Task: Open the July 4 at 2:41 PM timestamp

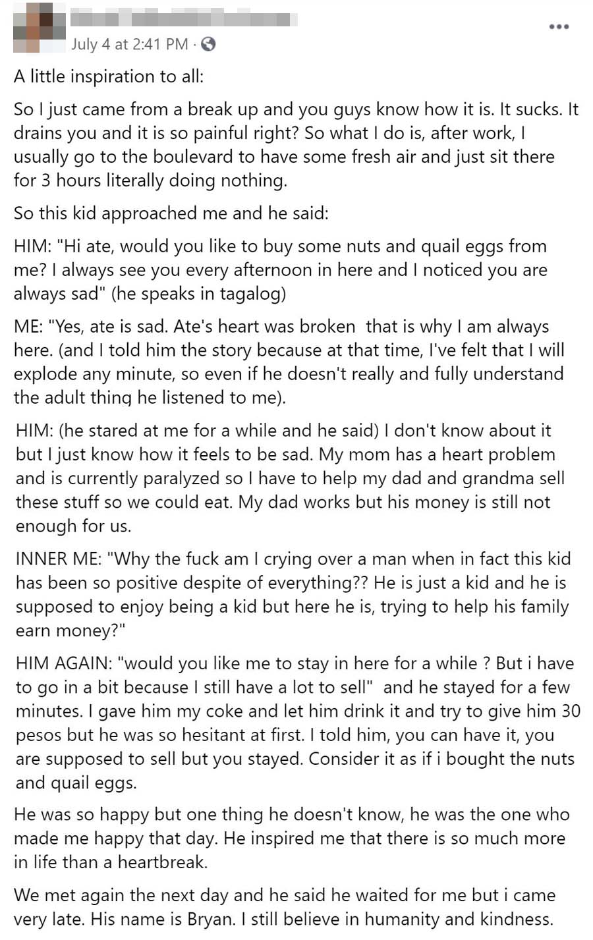Action: coord(129,44)
